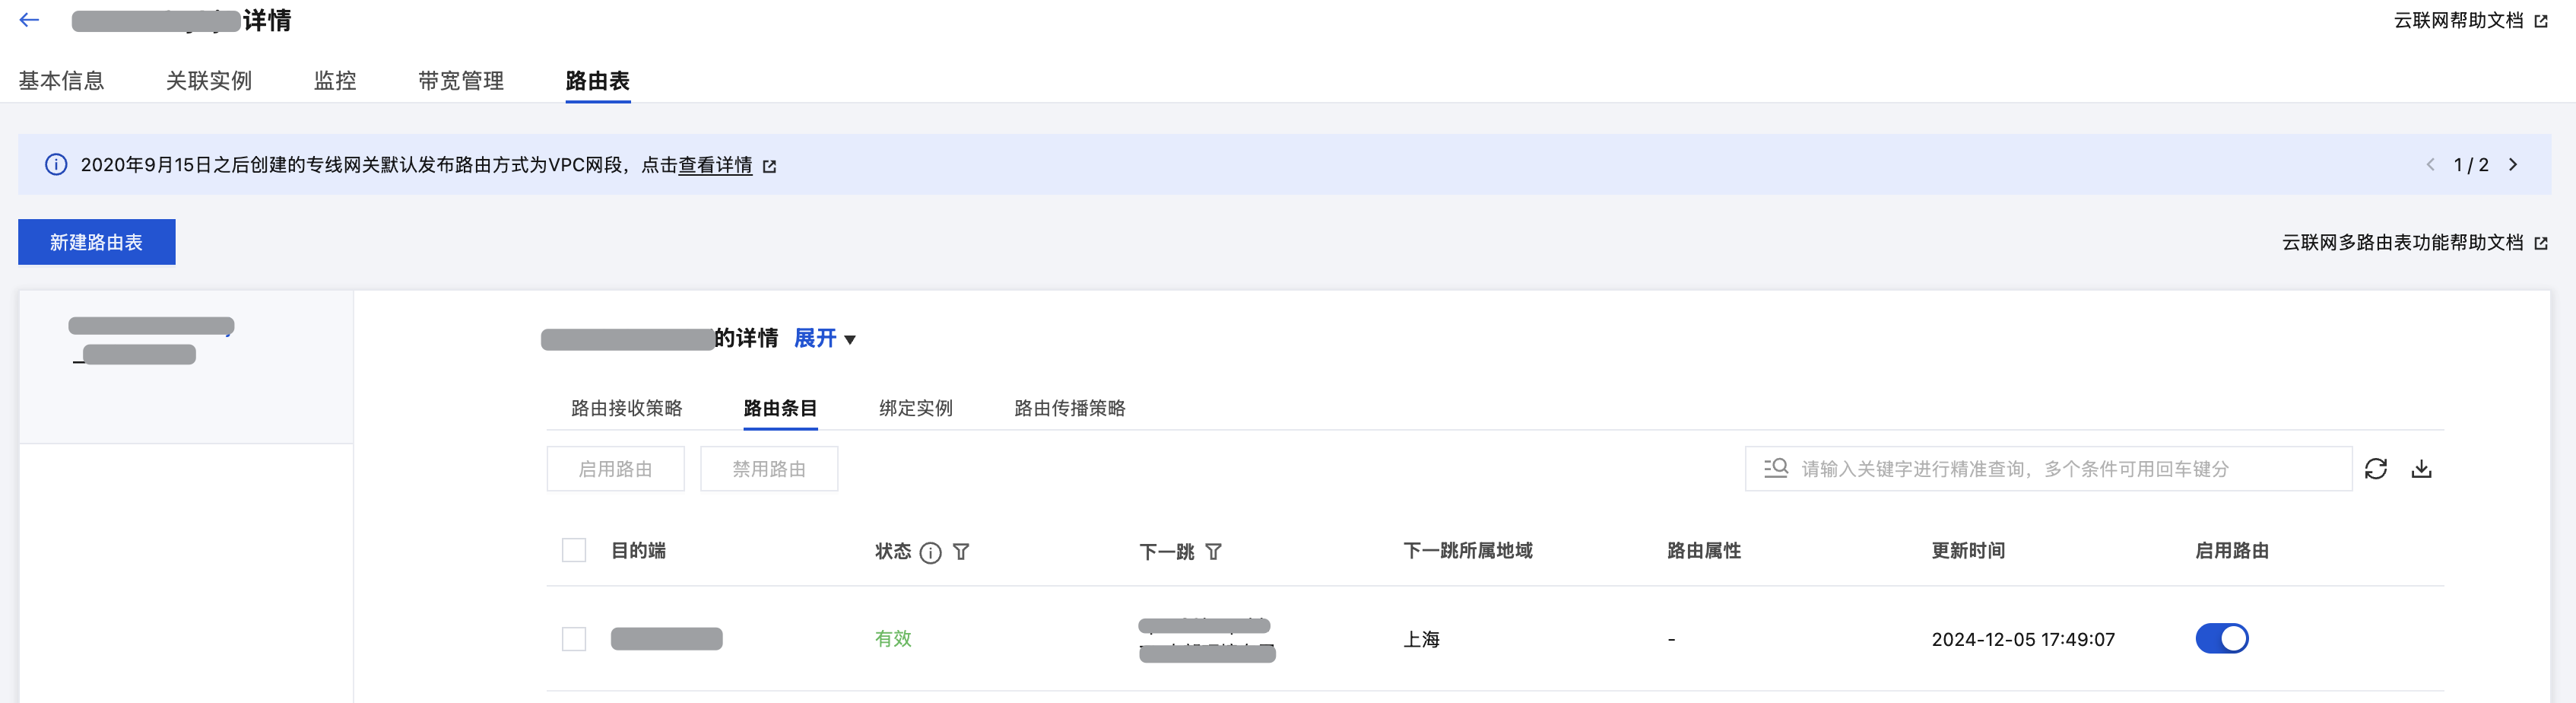Click the download export icon

point(2421,469)
